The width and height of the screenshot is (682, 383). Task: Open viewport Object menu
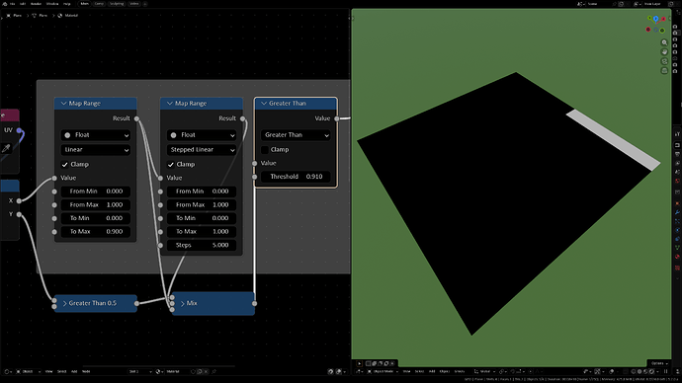pos(445,371)
